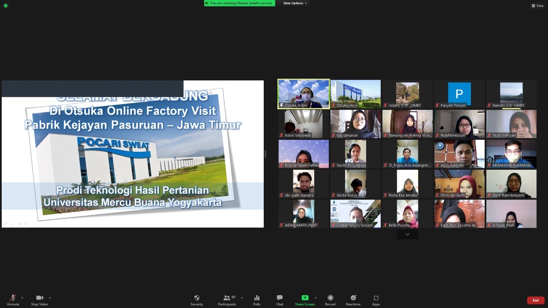Select the Otsuka_Host video tile

tap(355, 94)
